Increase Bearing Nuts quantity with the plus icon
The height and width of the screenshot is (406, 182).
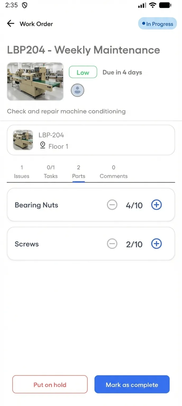156,205
